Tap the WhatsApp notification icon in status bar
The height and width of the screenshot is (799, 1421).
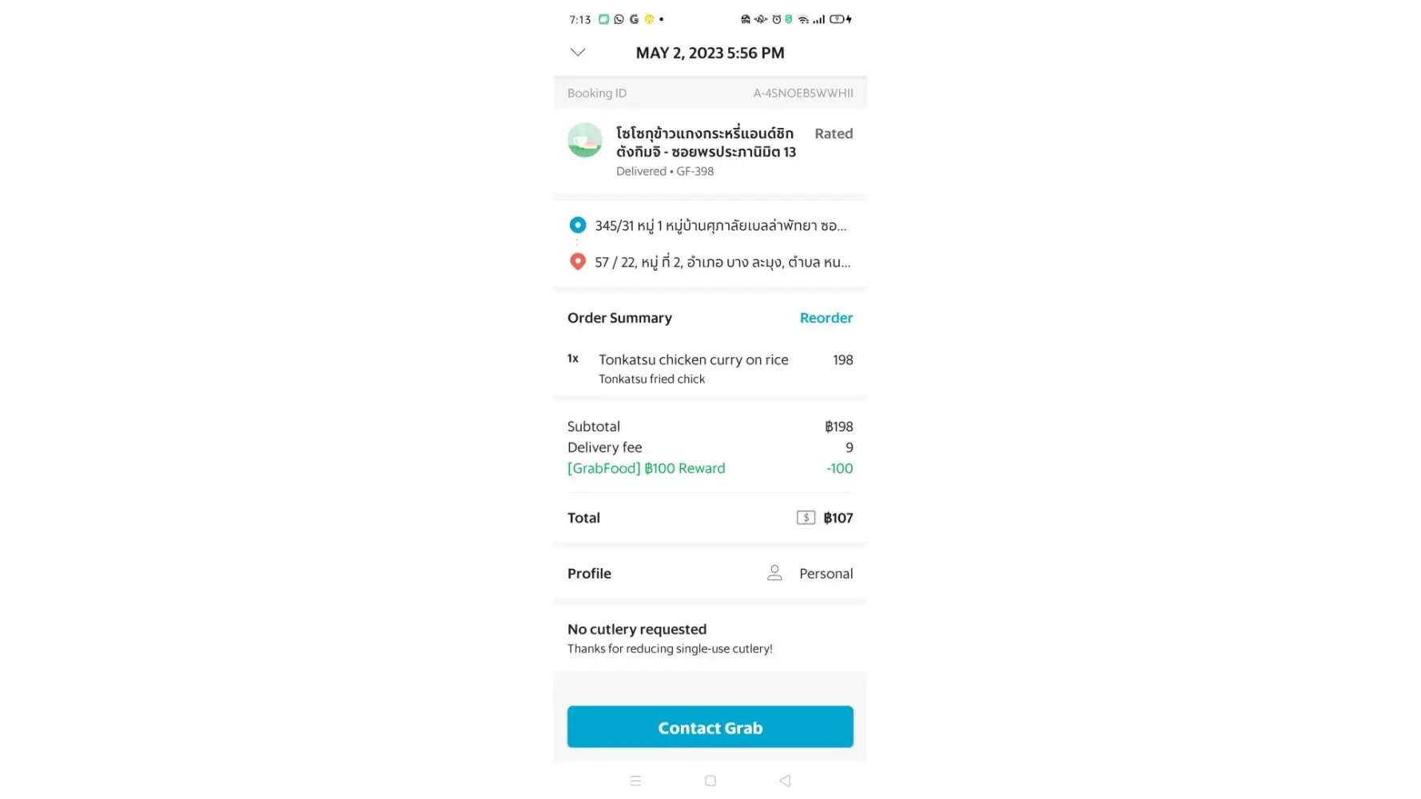[x=619, y=19]
